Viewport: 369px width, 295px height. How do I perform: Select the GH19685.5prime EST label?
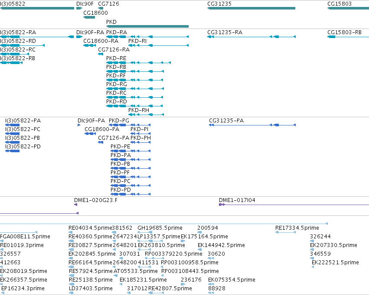[160, 228]
